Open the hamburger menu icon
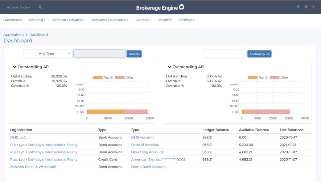Viewport: 321px width, 182px height. tap(306, 6)
